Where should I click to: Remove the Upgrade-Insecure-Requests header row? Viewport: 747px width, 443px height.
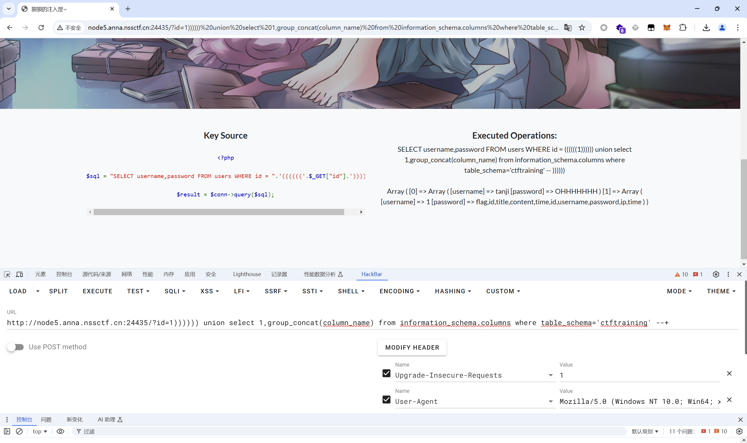(x=729, y=374)
